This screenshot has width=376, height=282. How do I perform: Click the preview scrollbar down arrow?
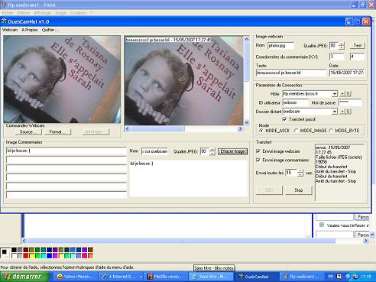(247, 122)
